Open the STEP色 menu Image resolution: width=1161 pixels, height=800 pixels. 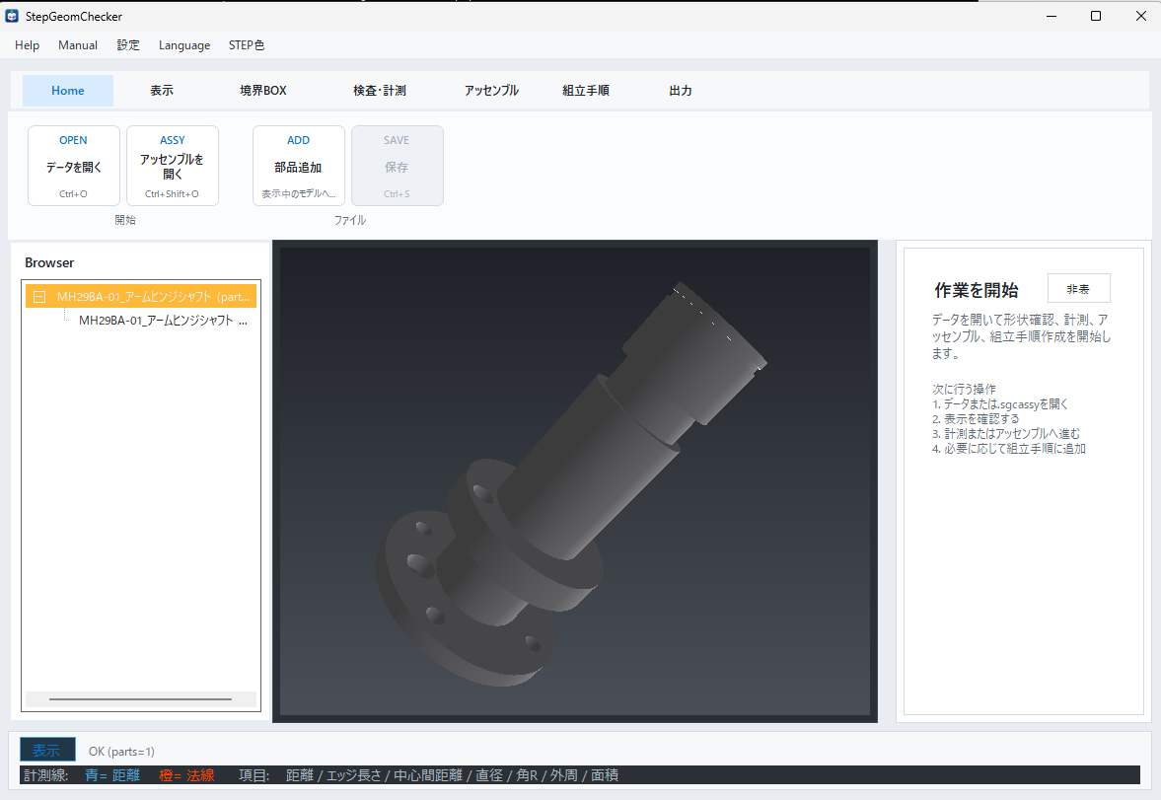pyautogui.click(x=247, y=45)
